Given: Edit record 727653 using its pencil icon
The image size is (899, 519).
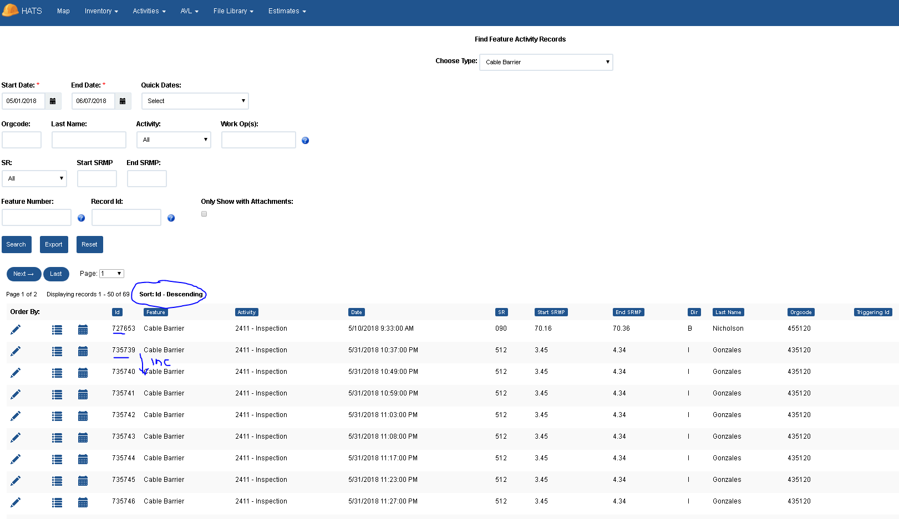Looking at the screenshot, I should coord(16,328).
